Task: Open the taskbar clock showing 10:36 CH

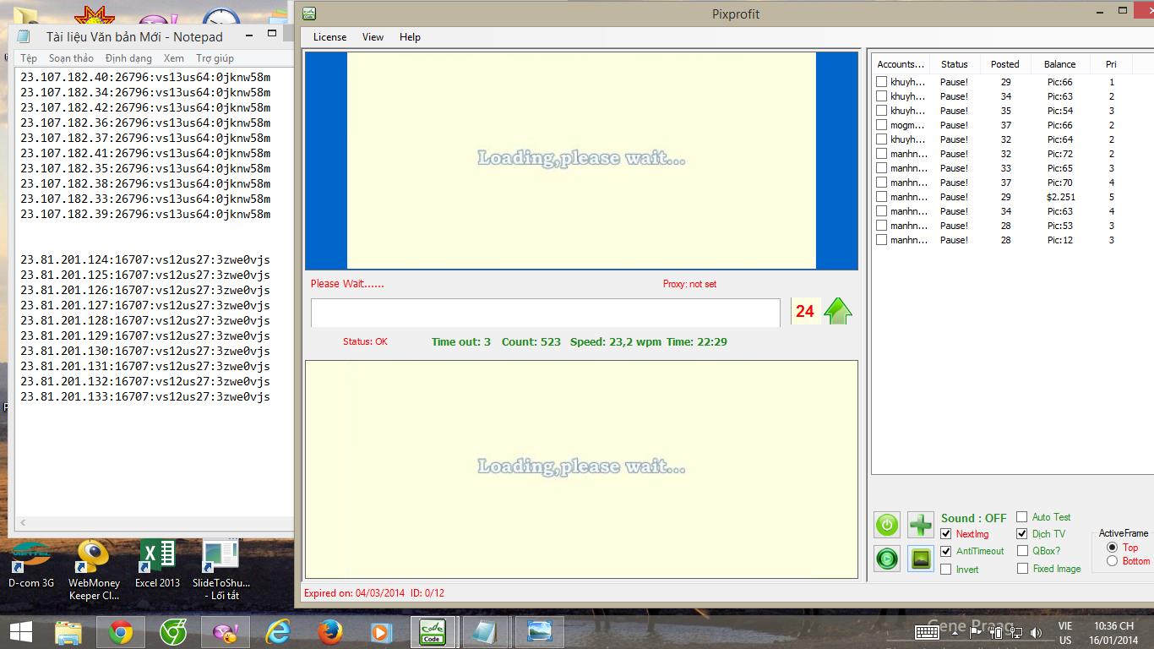Action: coord(1113,633)
